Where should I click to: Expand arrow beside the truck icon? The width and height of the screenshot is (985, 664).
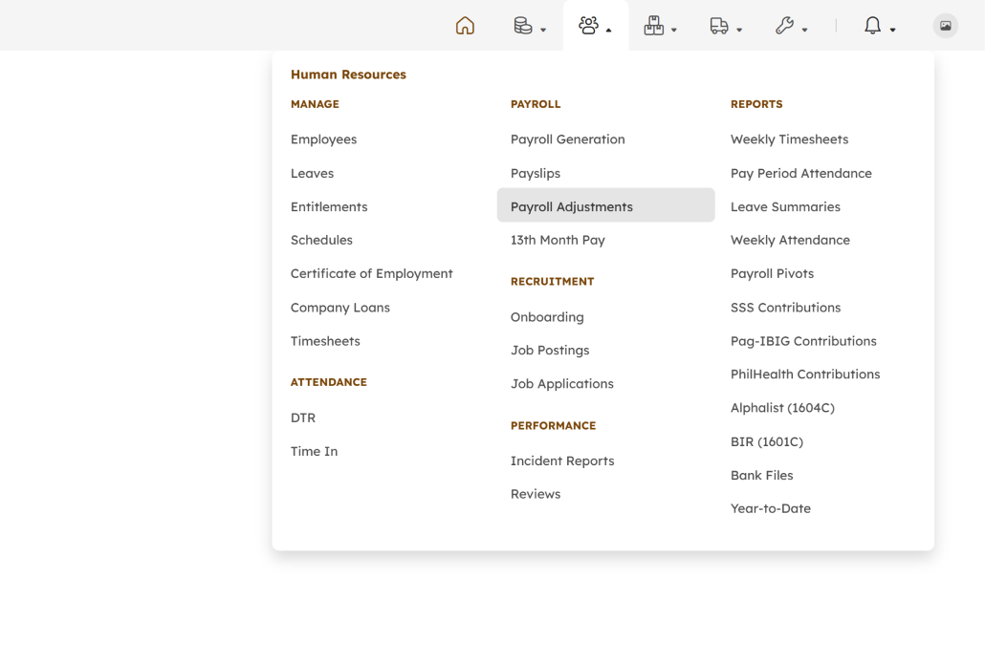[x=739, y=30]
